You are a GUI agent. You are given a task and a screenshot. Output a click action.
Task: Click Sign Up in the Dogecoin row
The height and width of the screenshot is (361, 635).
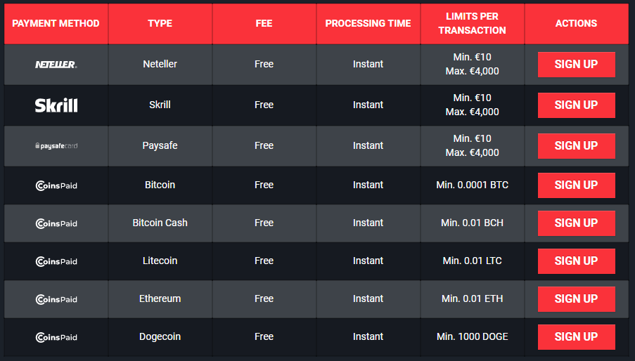pyautogui.click(x=576, y=337)
